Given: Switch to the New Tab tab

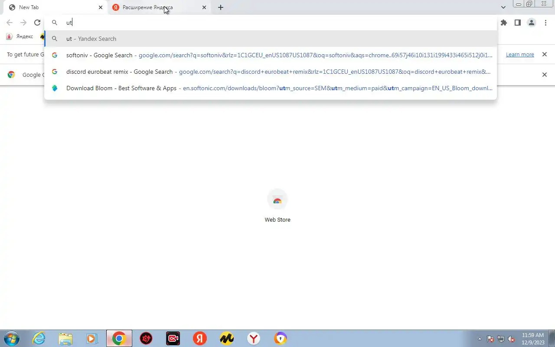Looking at the screenshot, I should coord(54,7).
